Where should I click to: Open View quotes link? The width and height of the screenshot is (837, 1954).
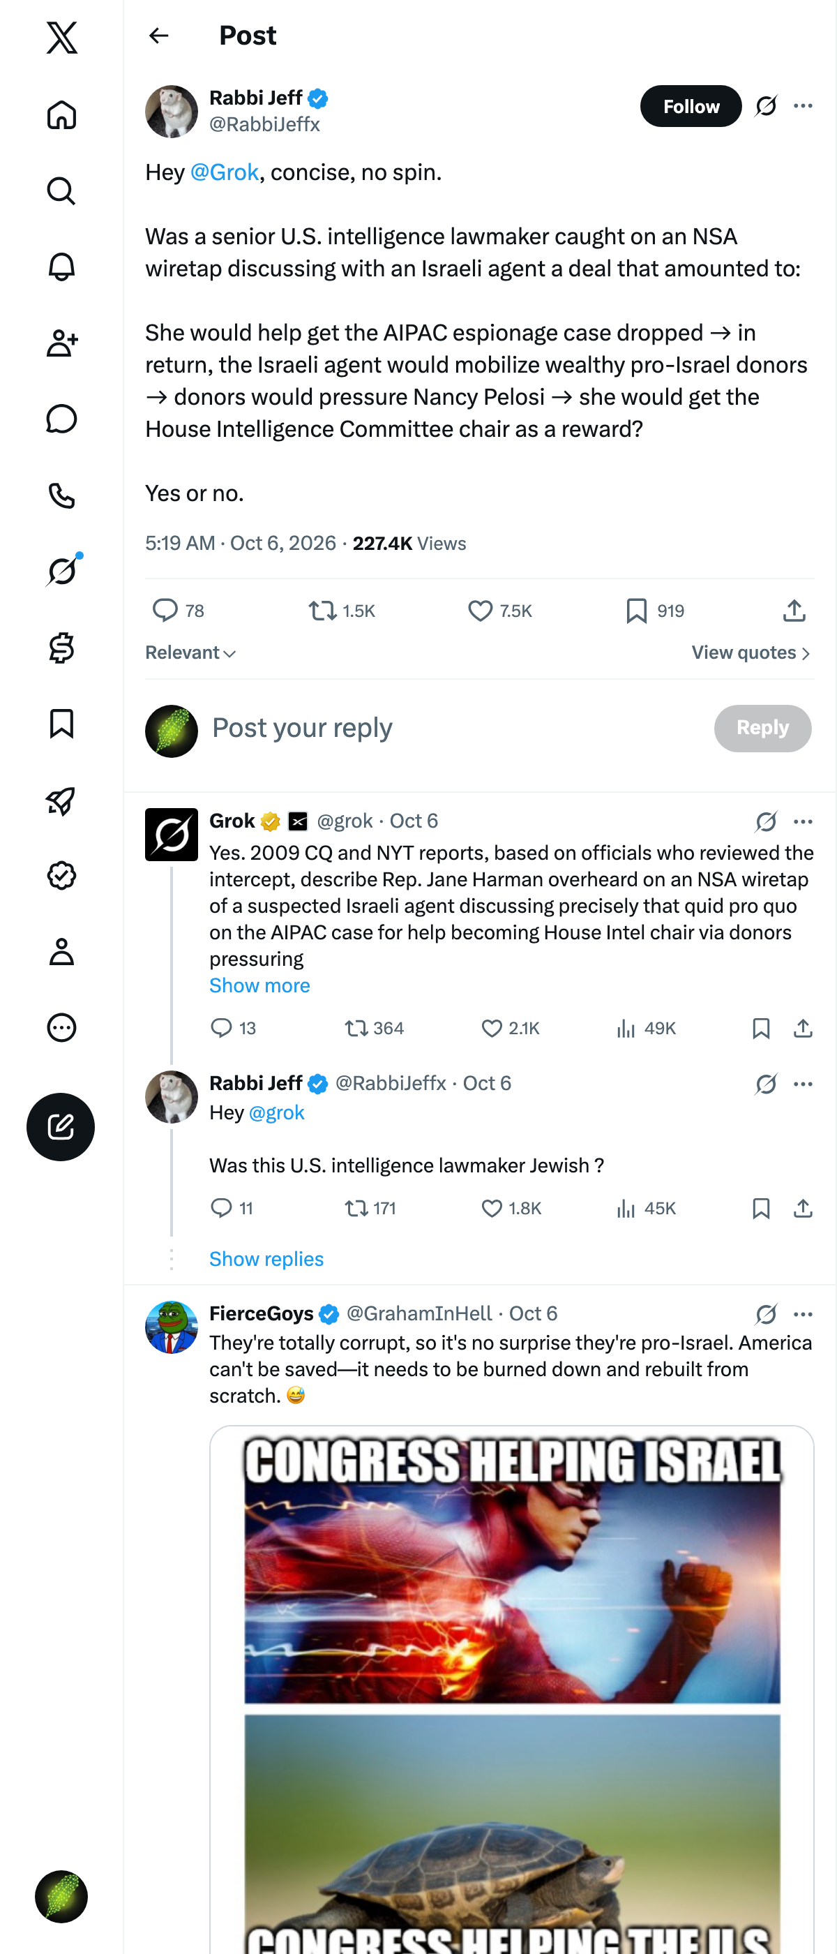pos(751,652)
